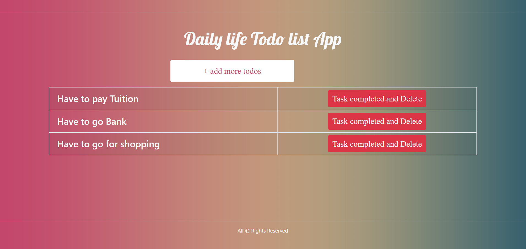Open the new todo input via add more todos
526x249 pixels.
point(232,71)
